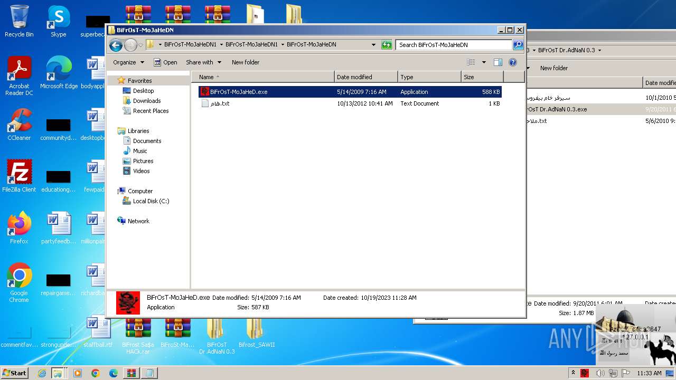Click New folder in background Dr.AdNaN window
Image resolution: width=676 pixels, height=380 pixels.
[x=554, y=68]
